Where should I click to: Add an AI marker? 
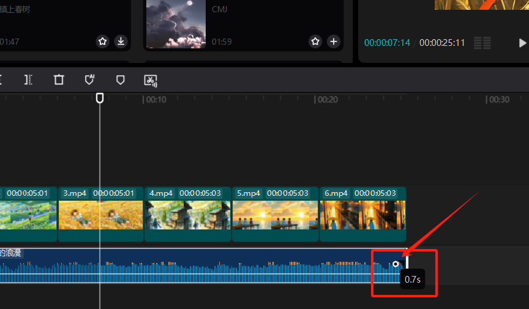pyautogui.click(x=89, y=80)
